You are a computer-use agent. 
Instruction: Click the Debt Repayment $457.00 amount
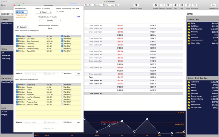[50, 41]
